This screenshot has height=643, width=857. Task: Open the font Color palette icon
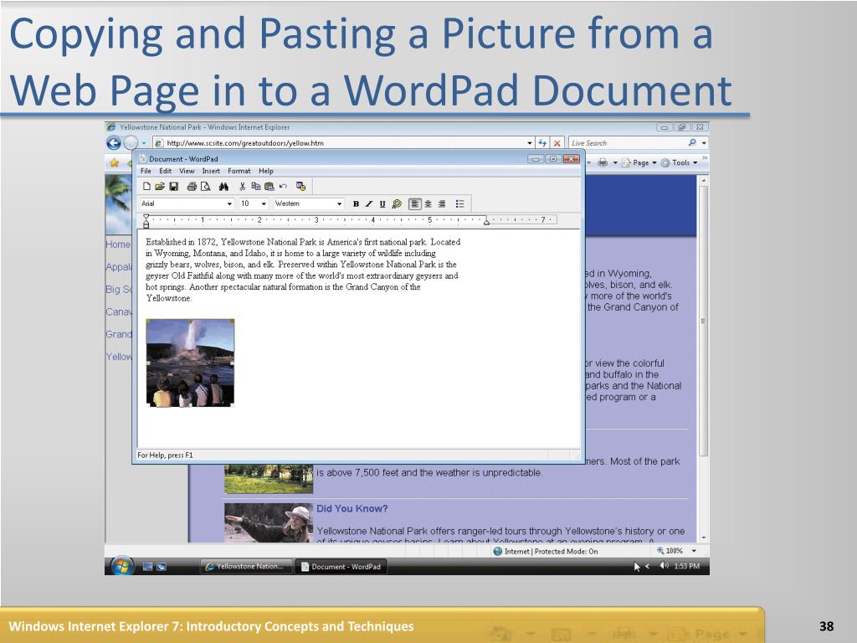coord(397,204)
